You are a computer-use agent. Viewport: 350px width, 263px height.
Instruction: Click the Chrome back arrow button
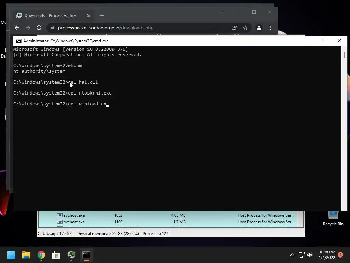click(x=17, y=28)
